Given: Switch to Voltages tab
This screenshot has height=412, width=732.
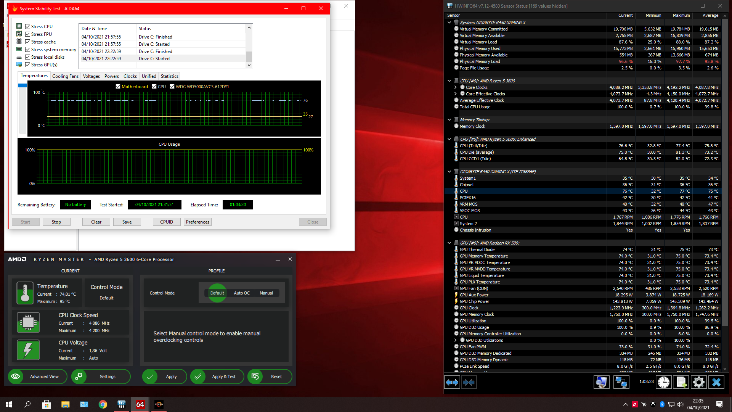Looking at the screenshot, I should (91, 76).
